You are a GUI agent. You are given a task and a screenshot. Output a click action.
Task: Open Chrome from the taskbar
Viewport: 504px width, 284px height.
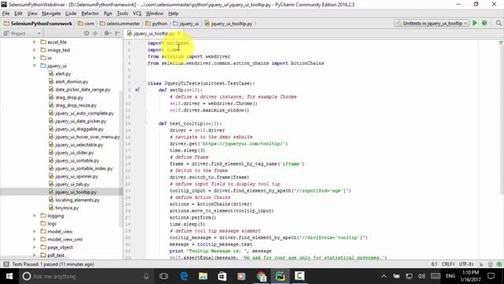[x=261, y=276]
